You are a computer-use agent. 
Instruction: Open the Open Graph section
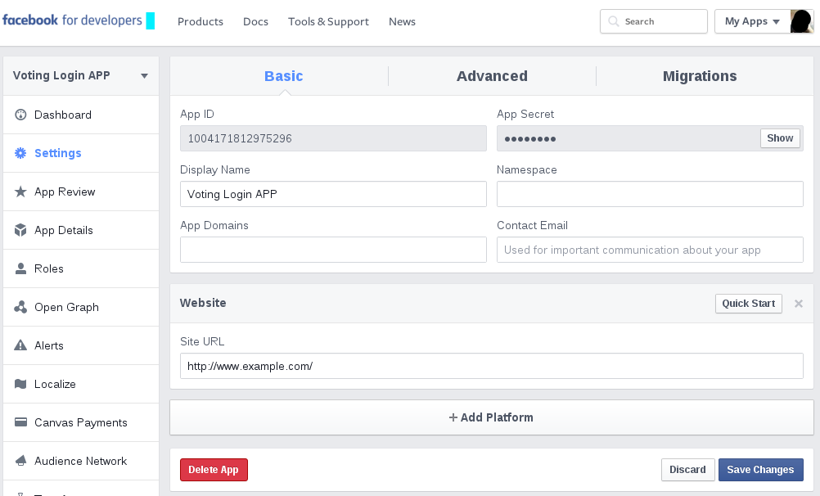point(81,307)
